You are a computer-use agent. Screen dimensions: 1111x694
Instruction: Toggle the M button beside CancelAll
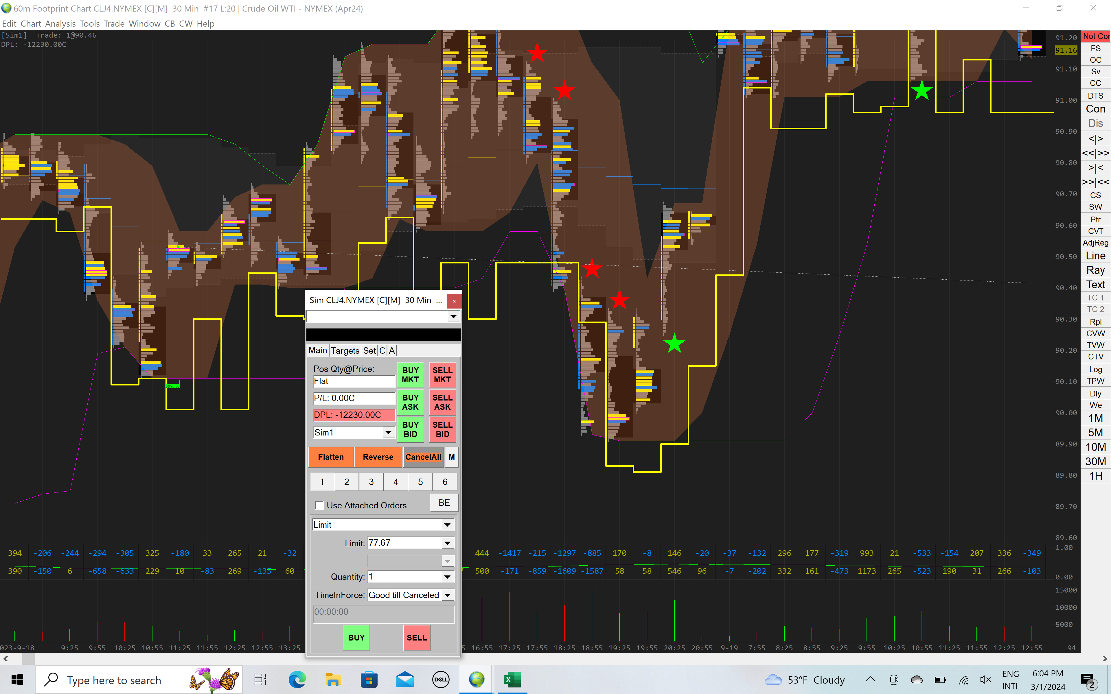pyautogui.click(x=452, y=457)
